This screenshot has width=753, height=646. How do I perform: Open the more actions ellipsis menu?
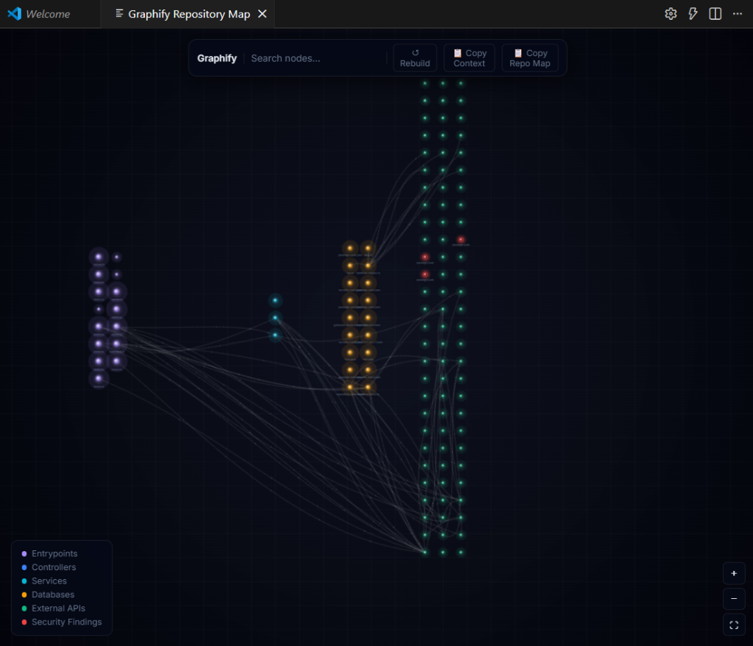737,14
